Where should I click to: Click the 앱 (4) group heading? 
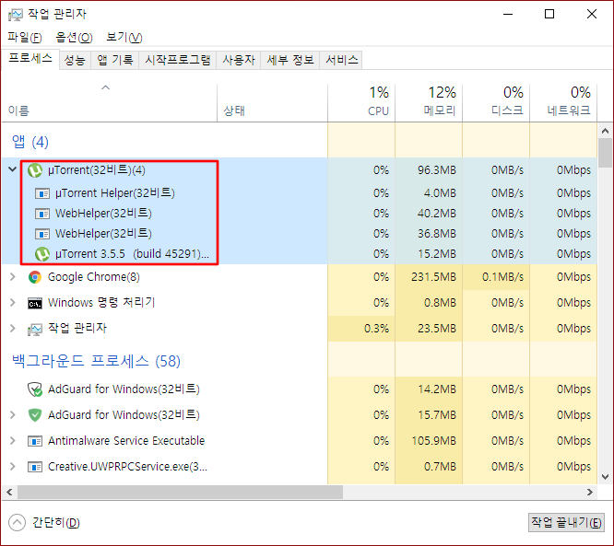[30, 142]
